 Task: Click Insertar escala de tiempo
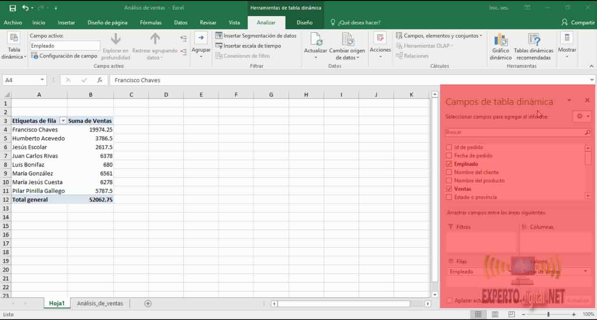(248, 46)
